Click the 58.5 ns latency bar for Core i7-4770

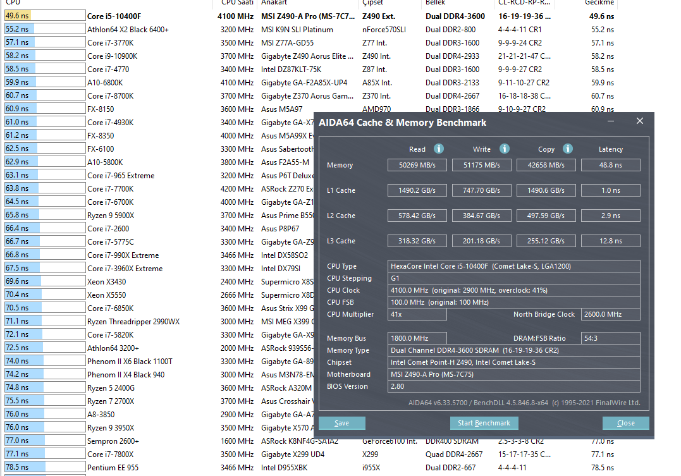45,69
